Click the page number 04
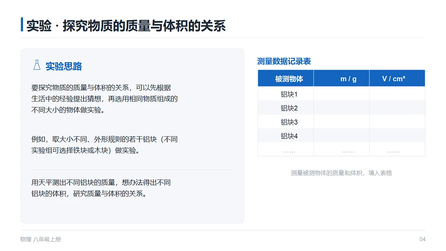The height and width of the screenshot is (251, 446). 422,239
